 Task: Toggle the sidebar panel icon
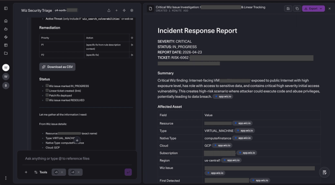[x=6, y=8]
